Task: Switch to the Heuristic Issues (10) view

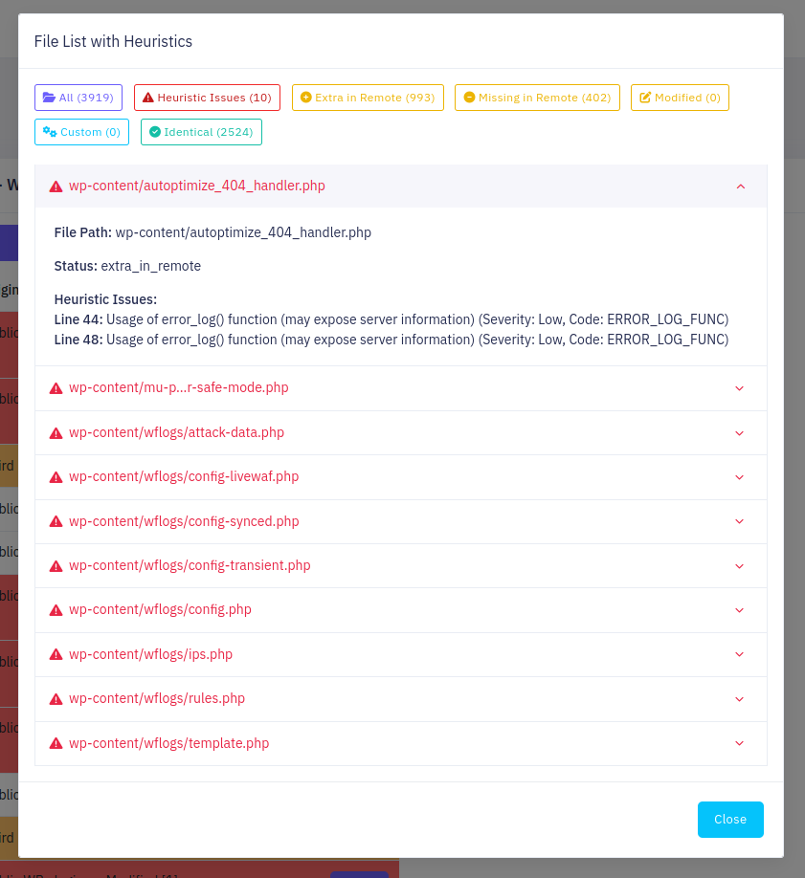Action: click(x=207, y=98)
